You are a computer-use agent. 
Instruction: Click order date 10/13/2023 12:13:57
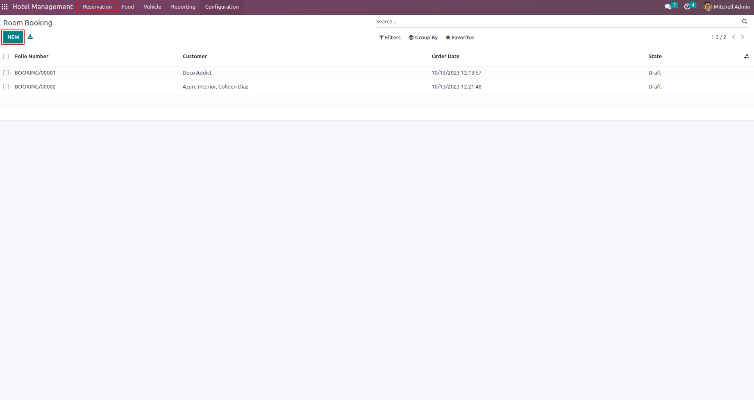click(456, 73)
